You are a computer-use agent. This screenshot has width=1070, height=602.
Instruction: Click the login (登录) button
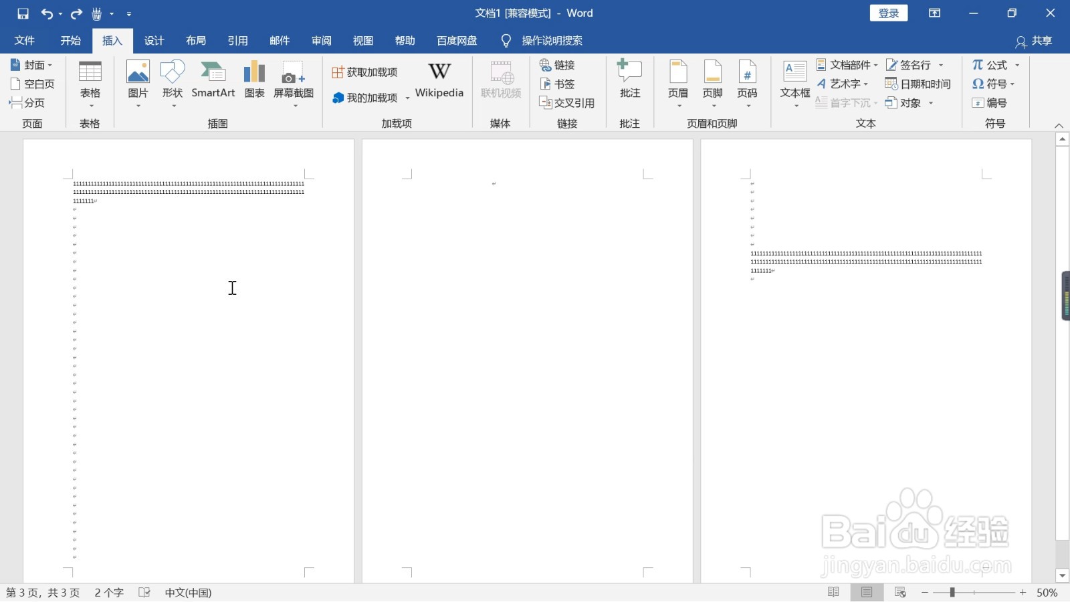[x=889, y=13]
